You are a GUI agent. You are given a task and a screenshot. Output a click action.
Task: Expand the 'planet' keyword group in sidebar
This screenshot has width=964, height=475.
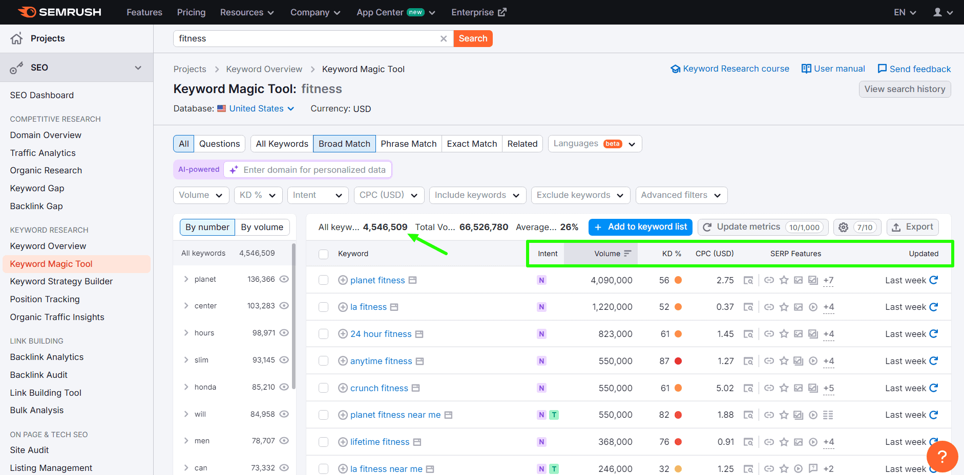pyautogui.click(x=186, y=279)
